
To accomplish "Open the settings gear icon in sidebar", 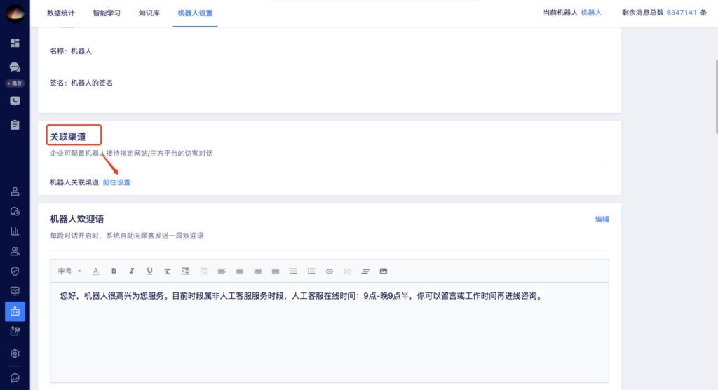I will coord(15,354).
